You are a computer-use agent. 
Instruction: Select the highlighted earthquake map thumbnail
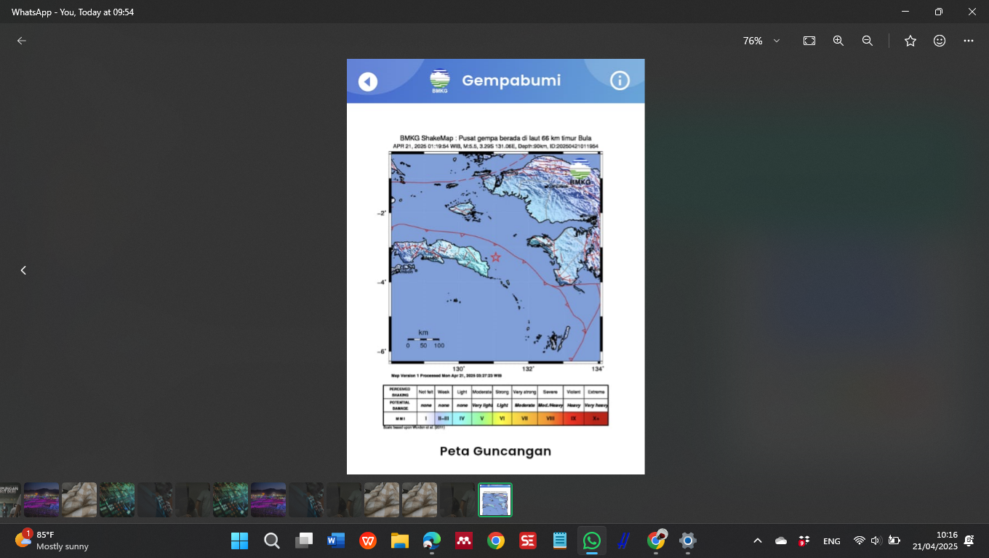point(495,500)
